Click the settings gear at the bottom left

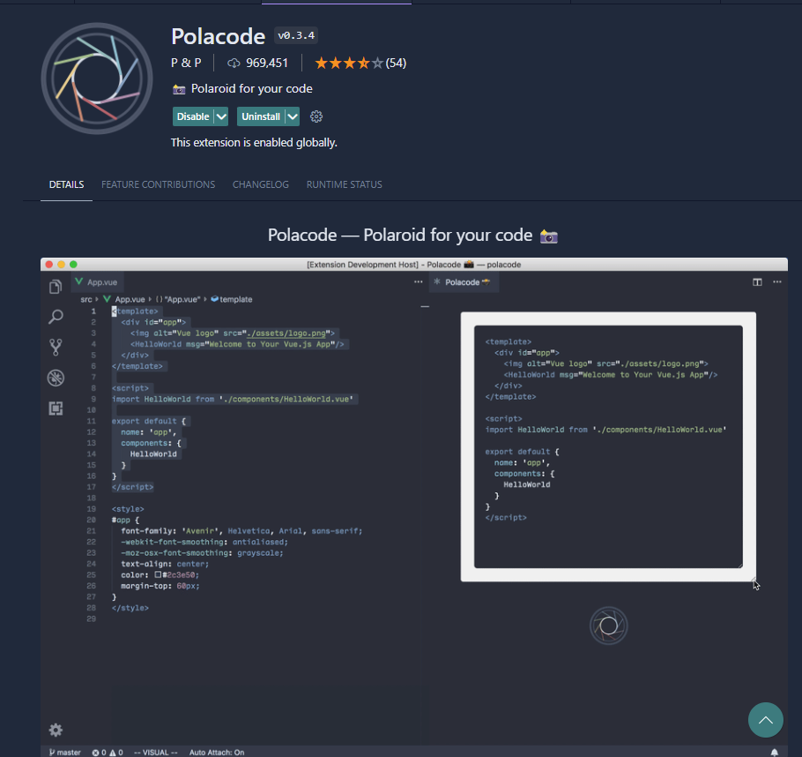[x=55, y=730]
